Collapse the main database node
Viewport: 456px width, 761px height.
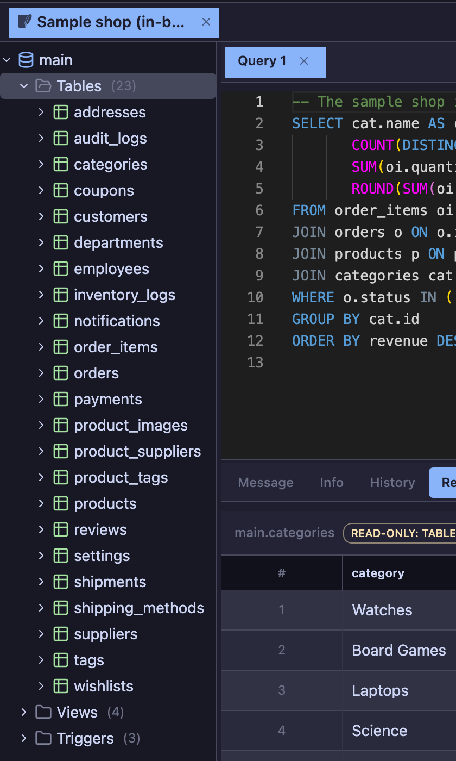point(7,60)
